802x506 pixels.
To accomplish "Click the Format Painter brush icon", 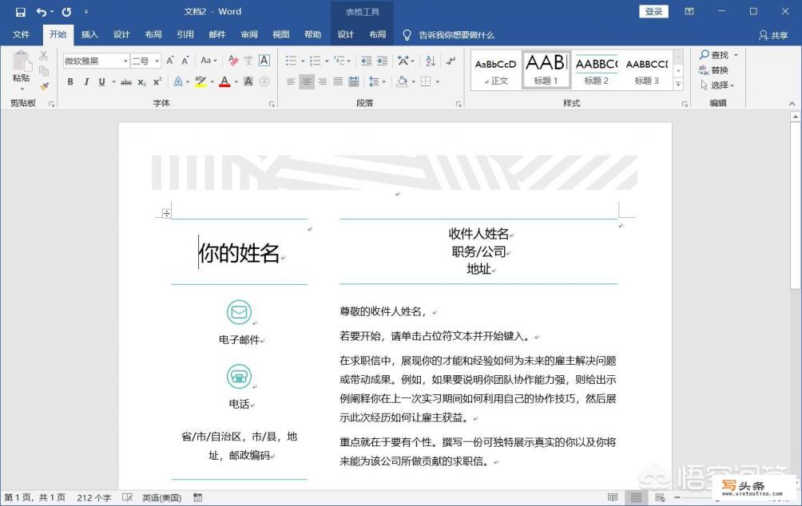I will point(45,86).
